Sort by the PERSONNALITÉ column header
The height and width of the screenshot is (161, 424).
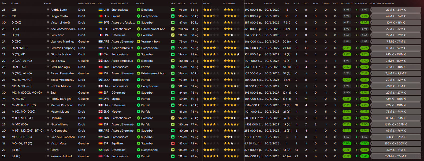pos(120,3)
